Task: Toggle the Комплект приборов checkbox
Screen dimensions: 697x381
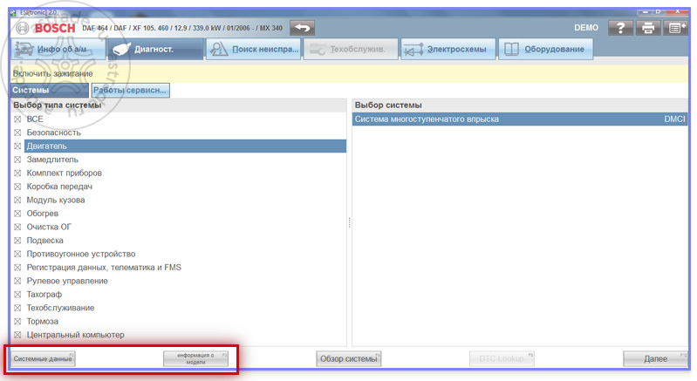Action: (x=17, y=173)
